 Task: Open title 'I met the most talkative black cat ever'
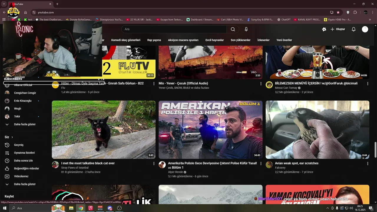click(x=88, y=163)
